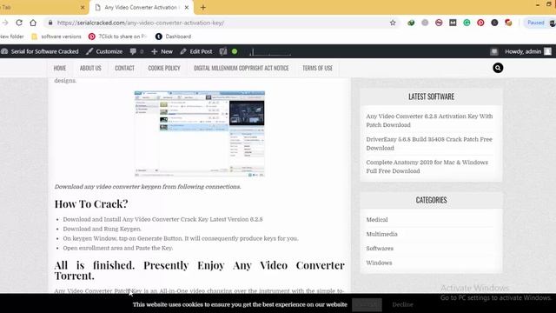Open Complete Anatomy 2019 download link
Viewport: 556px width, 313px height.
coord(427,166)
